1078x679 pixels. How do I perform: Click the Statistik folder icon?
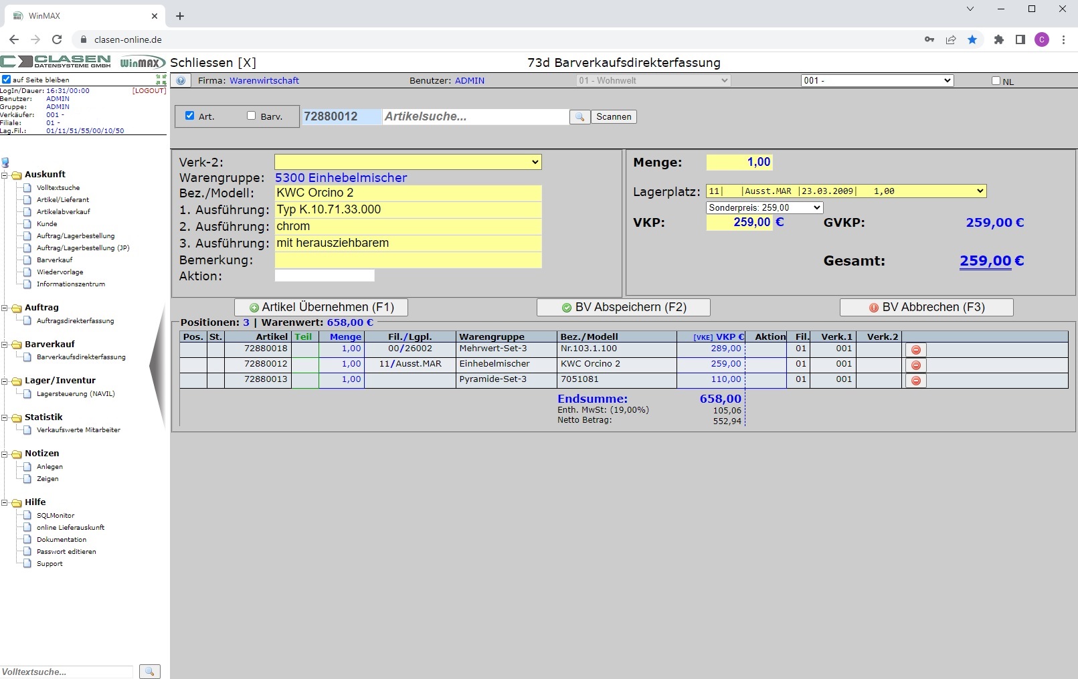[x=17, y=418]
